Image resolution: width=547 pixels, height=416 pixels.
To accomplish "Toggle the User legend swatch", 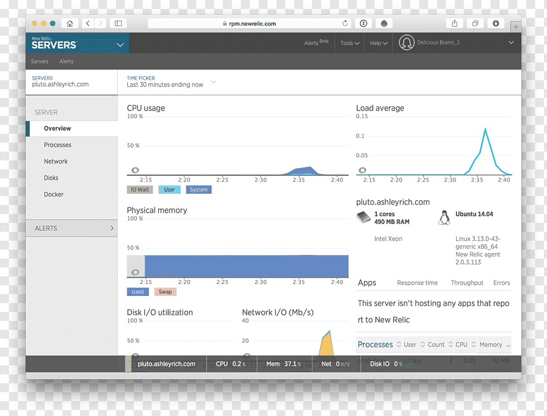I will pyautogui.click(x=169, y=190).
